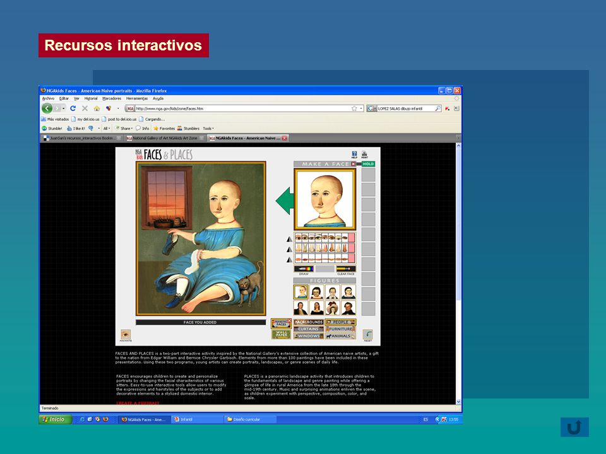Screen dimensions: 606x454
Task: Click the first empty hold slot under HOLD
Action: click(368, 175)
